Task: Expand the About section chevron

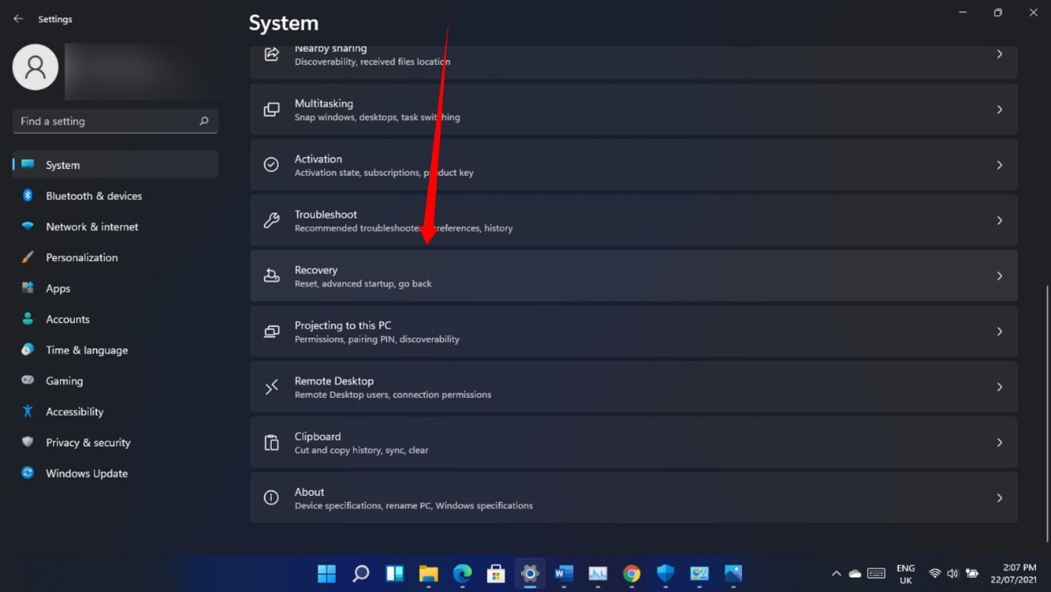Action: click(x=999, y=497)
